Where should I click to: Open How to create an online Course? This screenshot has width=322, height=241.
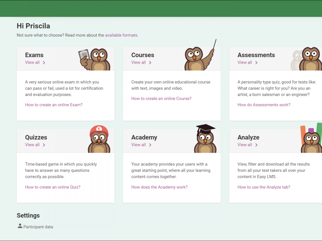click(x=161, y=99)
